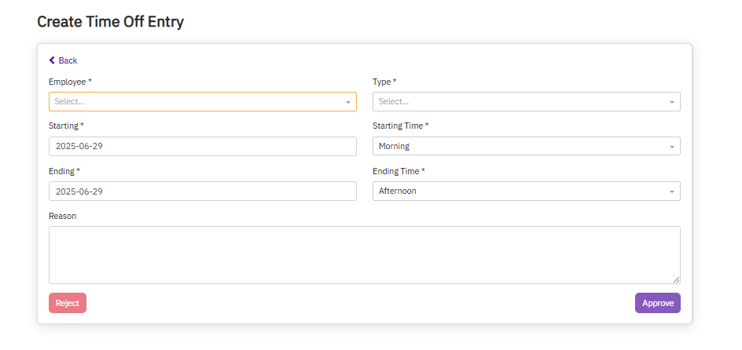The image size is (742, 350).
Task: Click the Create Time Off Entry heading
Action: coord(110,22)
